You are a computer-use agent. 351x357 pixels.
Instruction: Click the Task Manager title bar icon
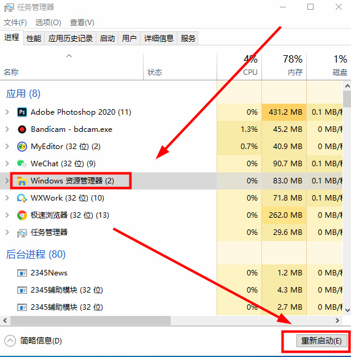(9, 7)
